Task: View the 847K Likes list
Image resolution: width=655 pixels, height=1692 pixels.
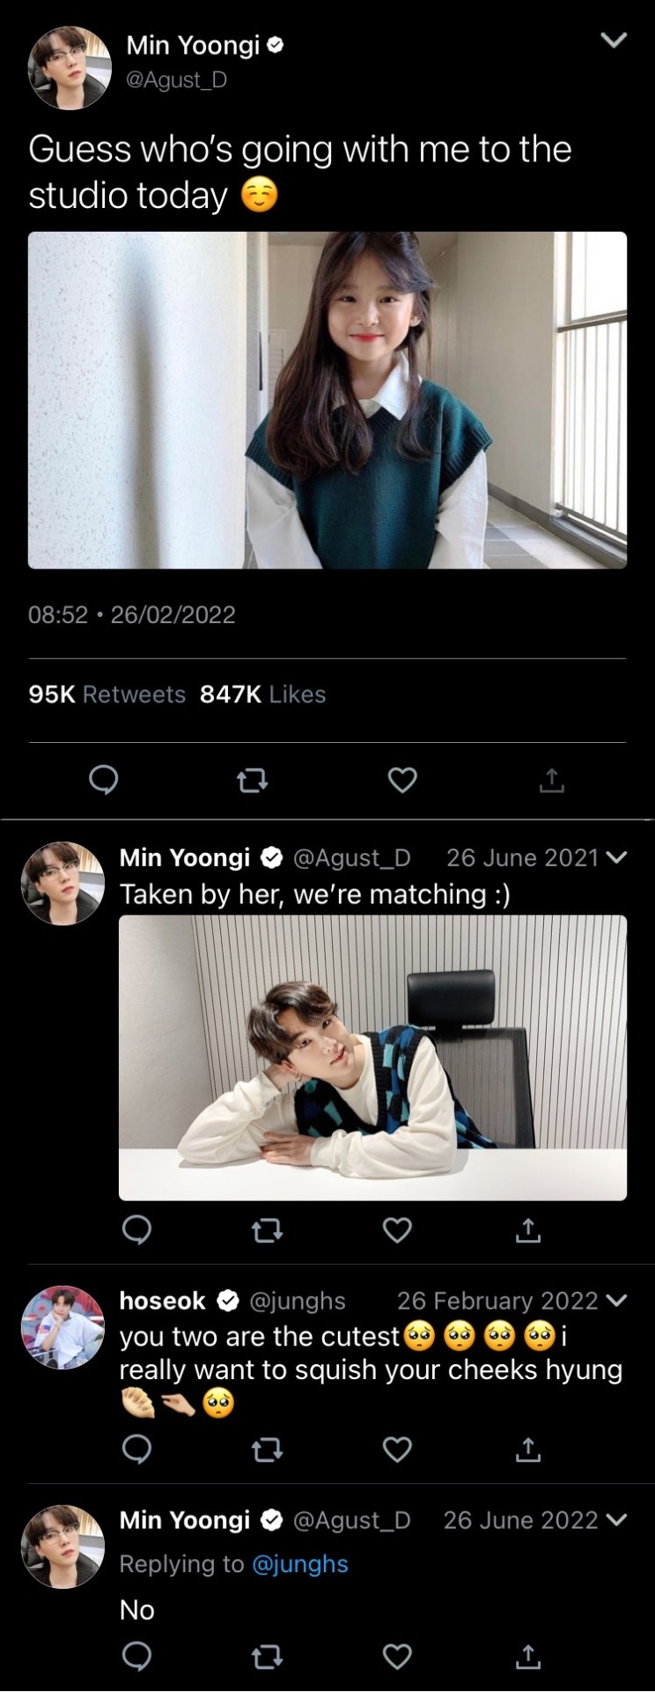Action: pos(262,694)
